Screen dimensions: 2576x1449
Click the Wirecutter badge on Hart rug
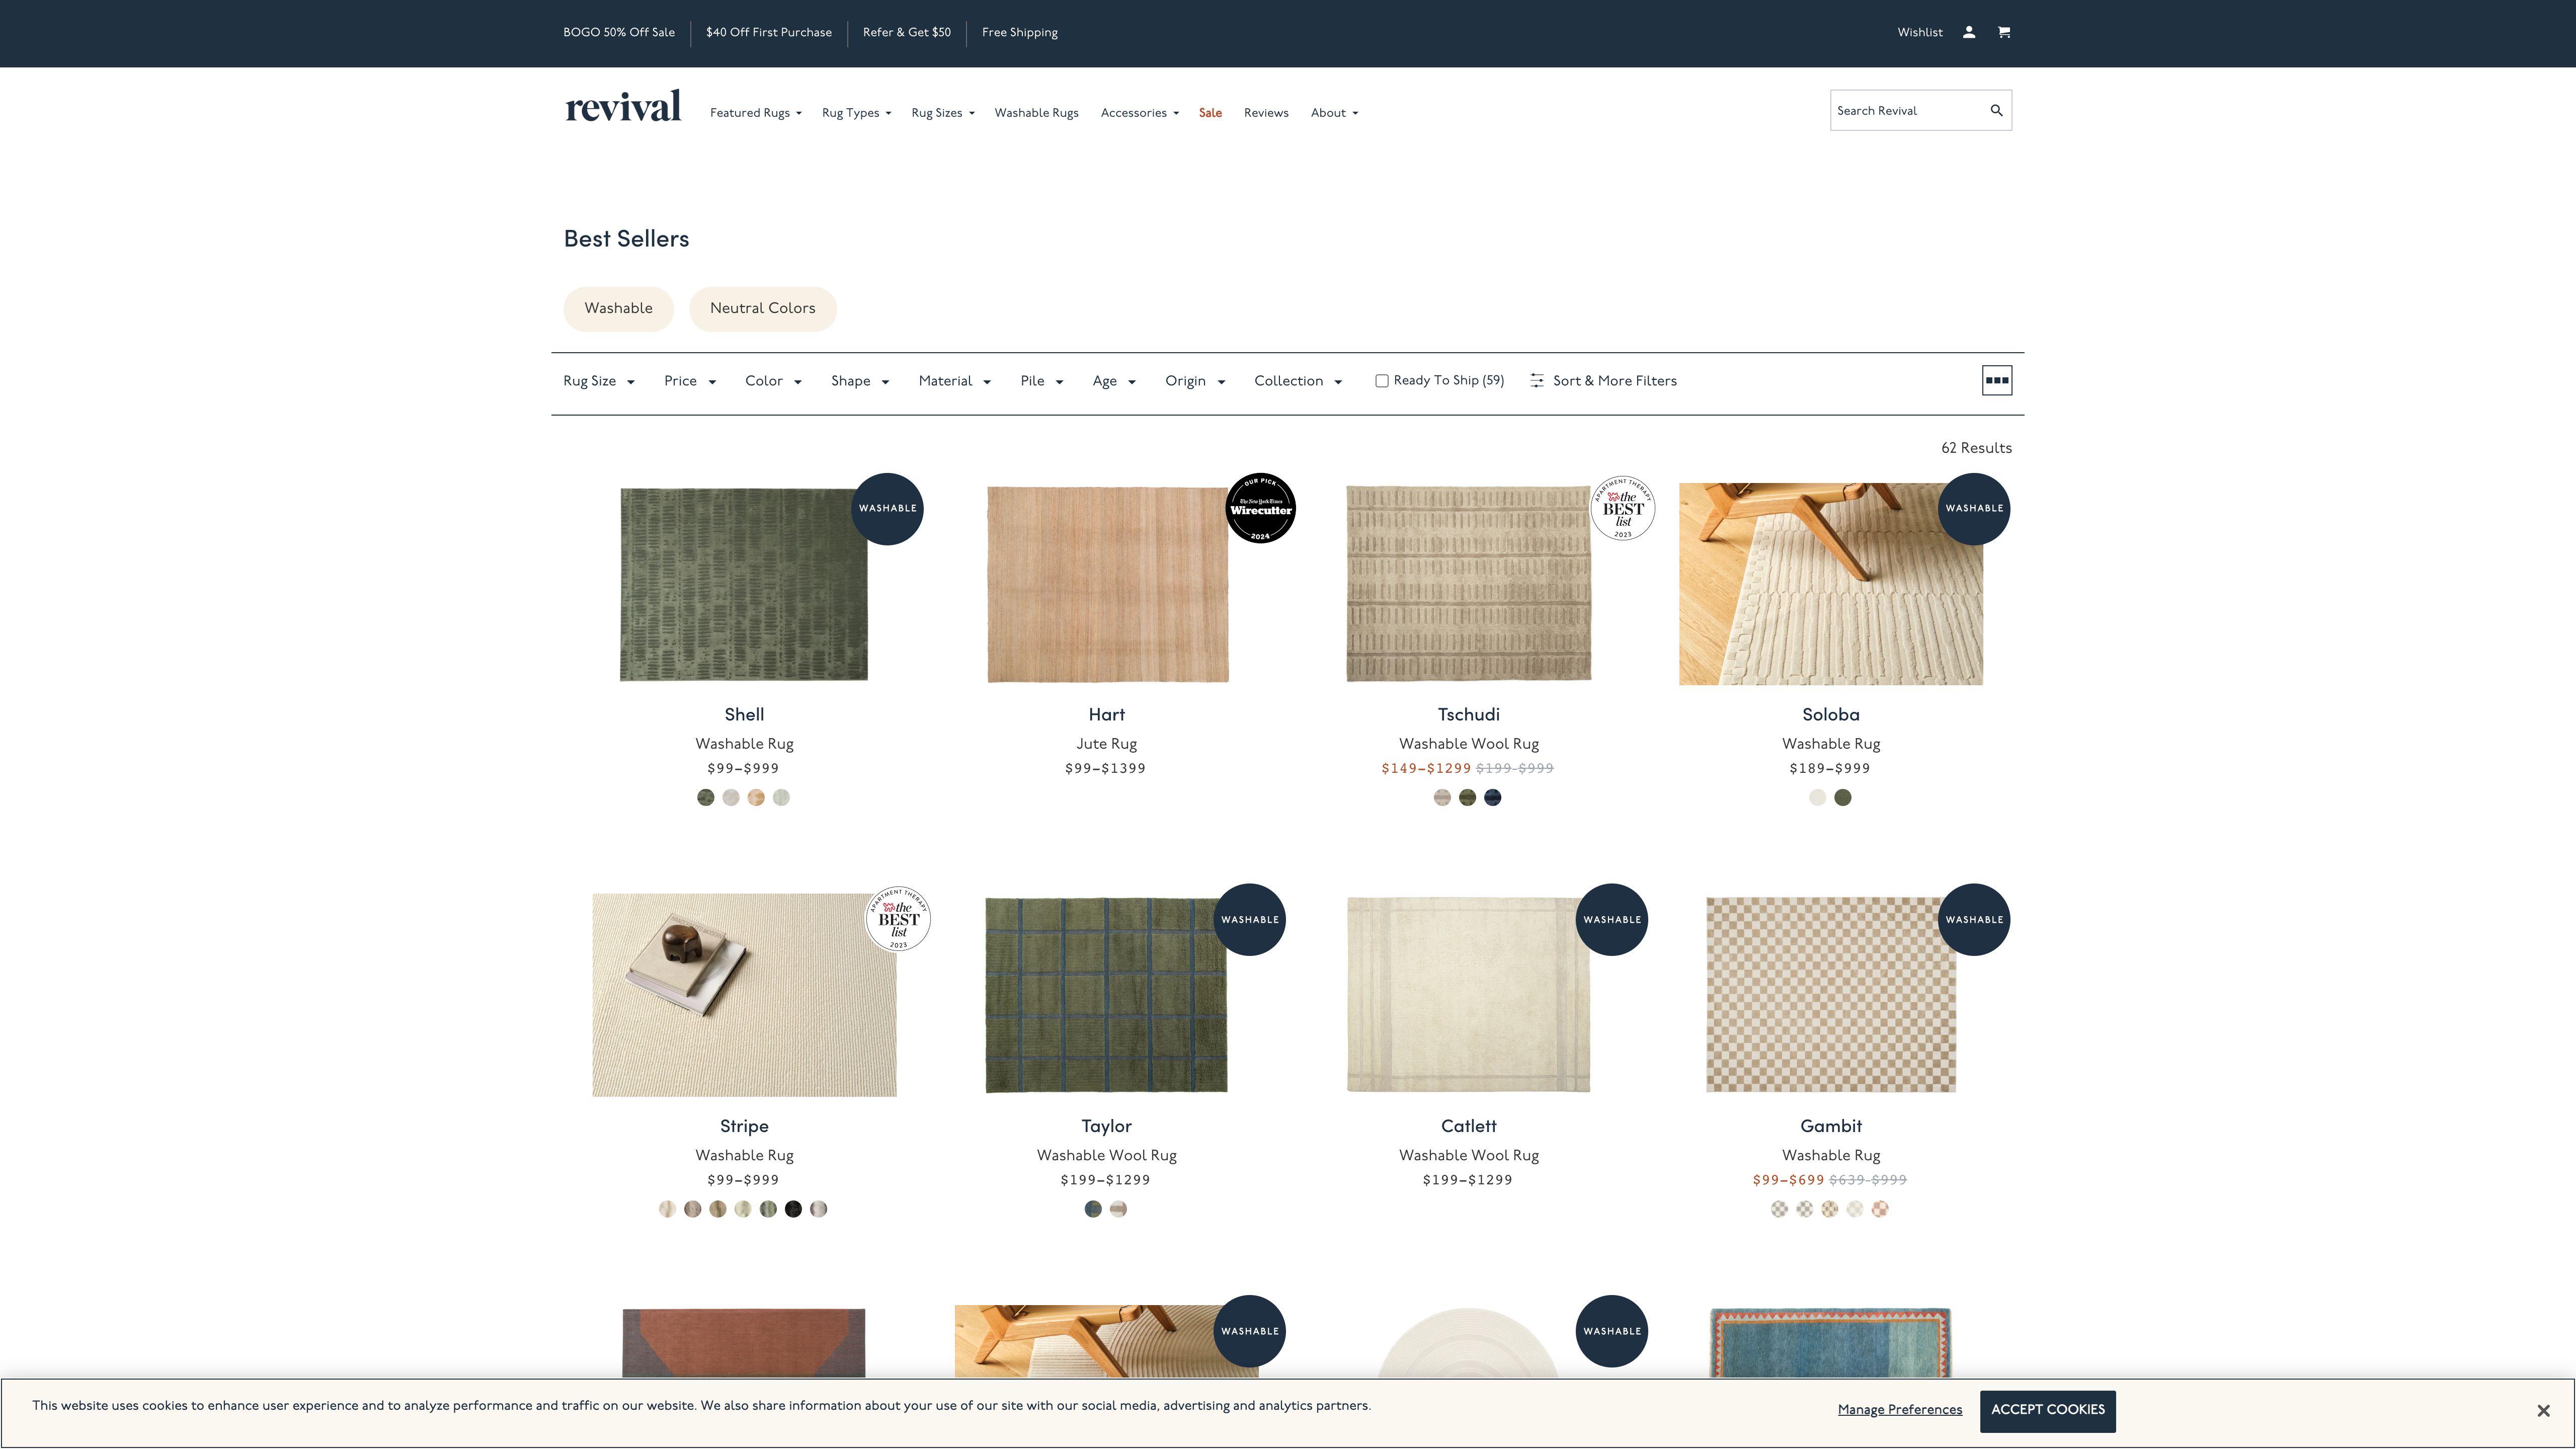(x=1260, y=509)
